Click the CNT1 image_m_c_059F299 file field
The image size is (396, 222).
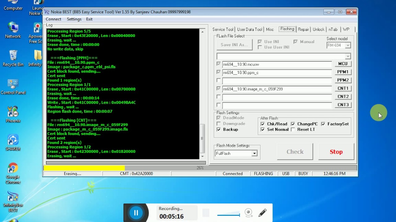[x=277, y=89]
